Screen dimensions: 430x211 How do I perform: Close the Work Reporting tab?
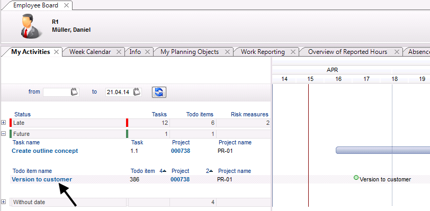tap(293, 52)
